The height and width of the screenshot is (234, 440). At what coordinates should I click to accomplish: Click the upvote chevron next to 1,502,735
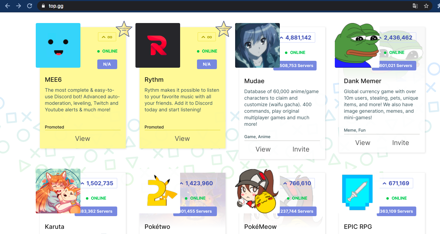point(83,183)
